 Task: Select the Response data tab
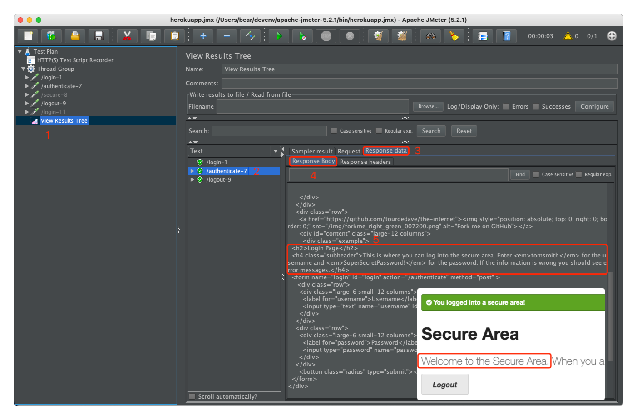386,151
